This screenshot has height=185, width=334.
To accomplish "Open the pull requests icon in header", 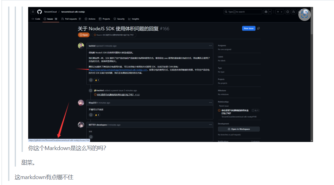I will (294, 12).
